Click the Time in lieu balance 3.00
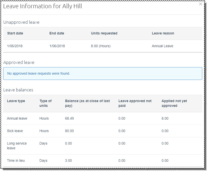209x173 pixels. (x=68, y=161)
